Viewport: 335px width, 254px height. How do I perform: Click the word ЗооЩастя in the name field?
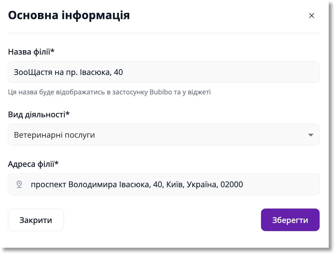pos(33,72)
